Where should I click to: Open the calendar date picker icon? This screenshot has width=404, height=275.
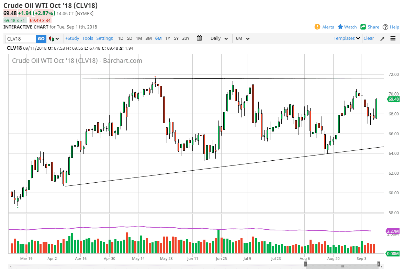199,38
